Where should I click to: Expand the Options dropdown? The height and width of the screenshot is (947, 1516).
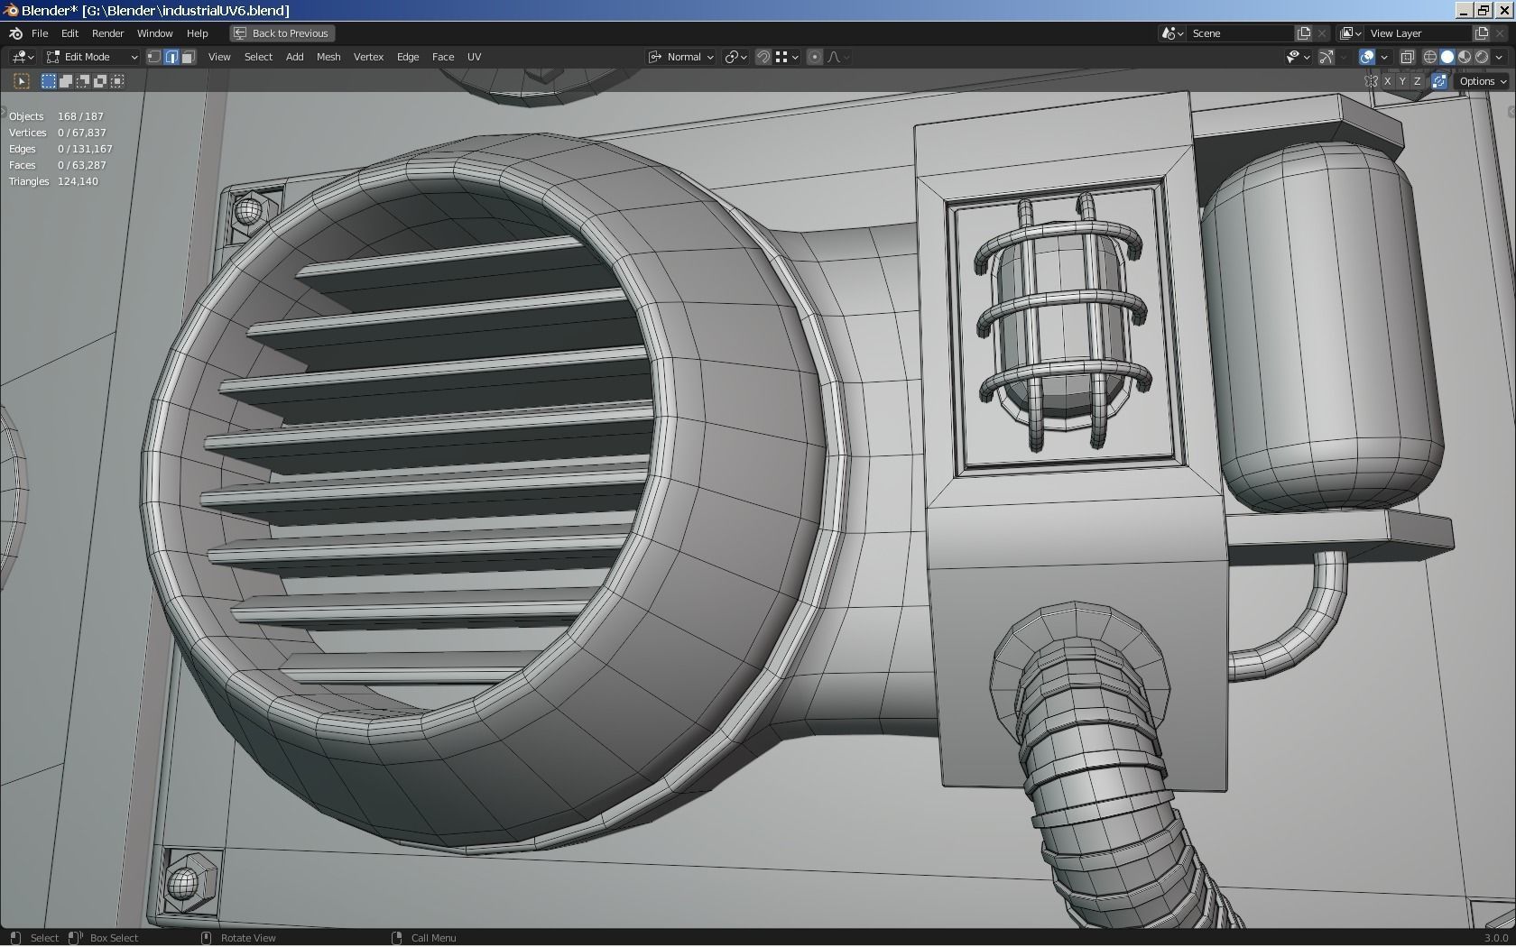(1483, 81)
